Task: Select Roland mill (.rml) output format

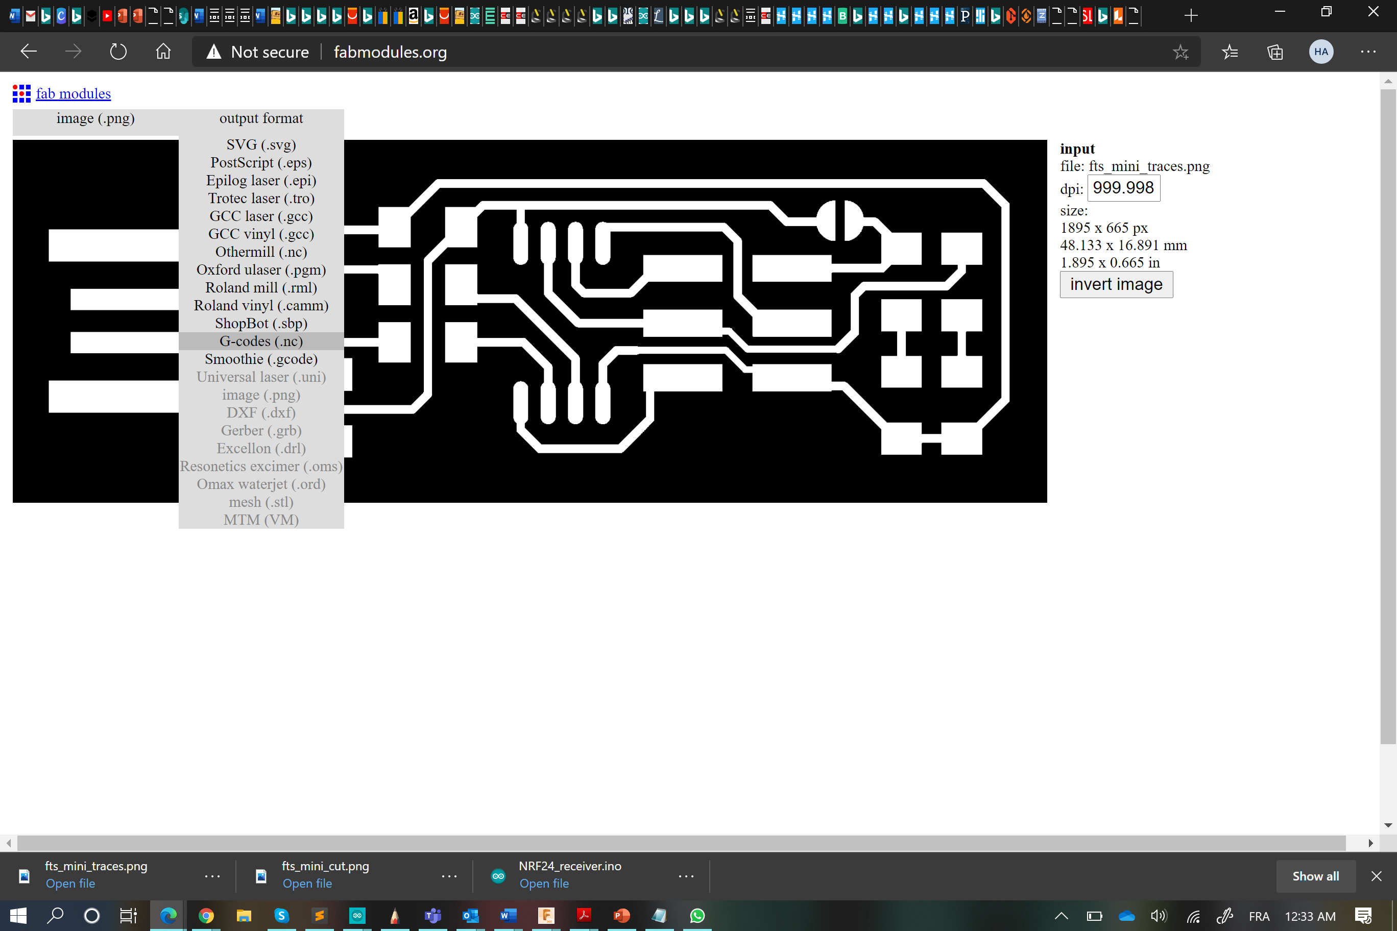Action: point(261,287)
